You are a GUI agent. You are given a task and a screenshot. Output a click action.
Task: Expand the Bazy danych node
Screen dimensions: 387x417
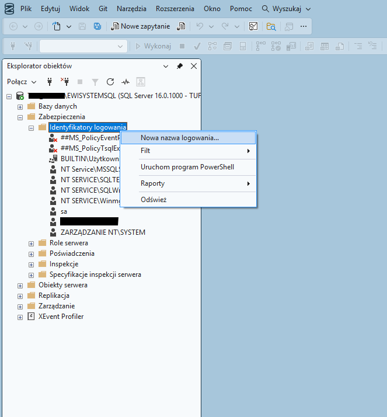[20, 106]
